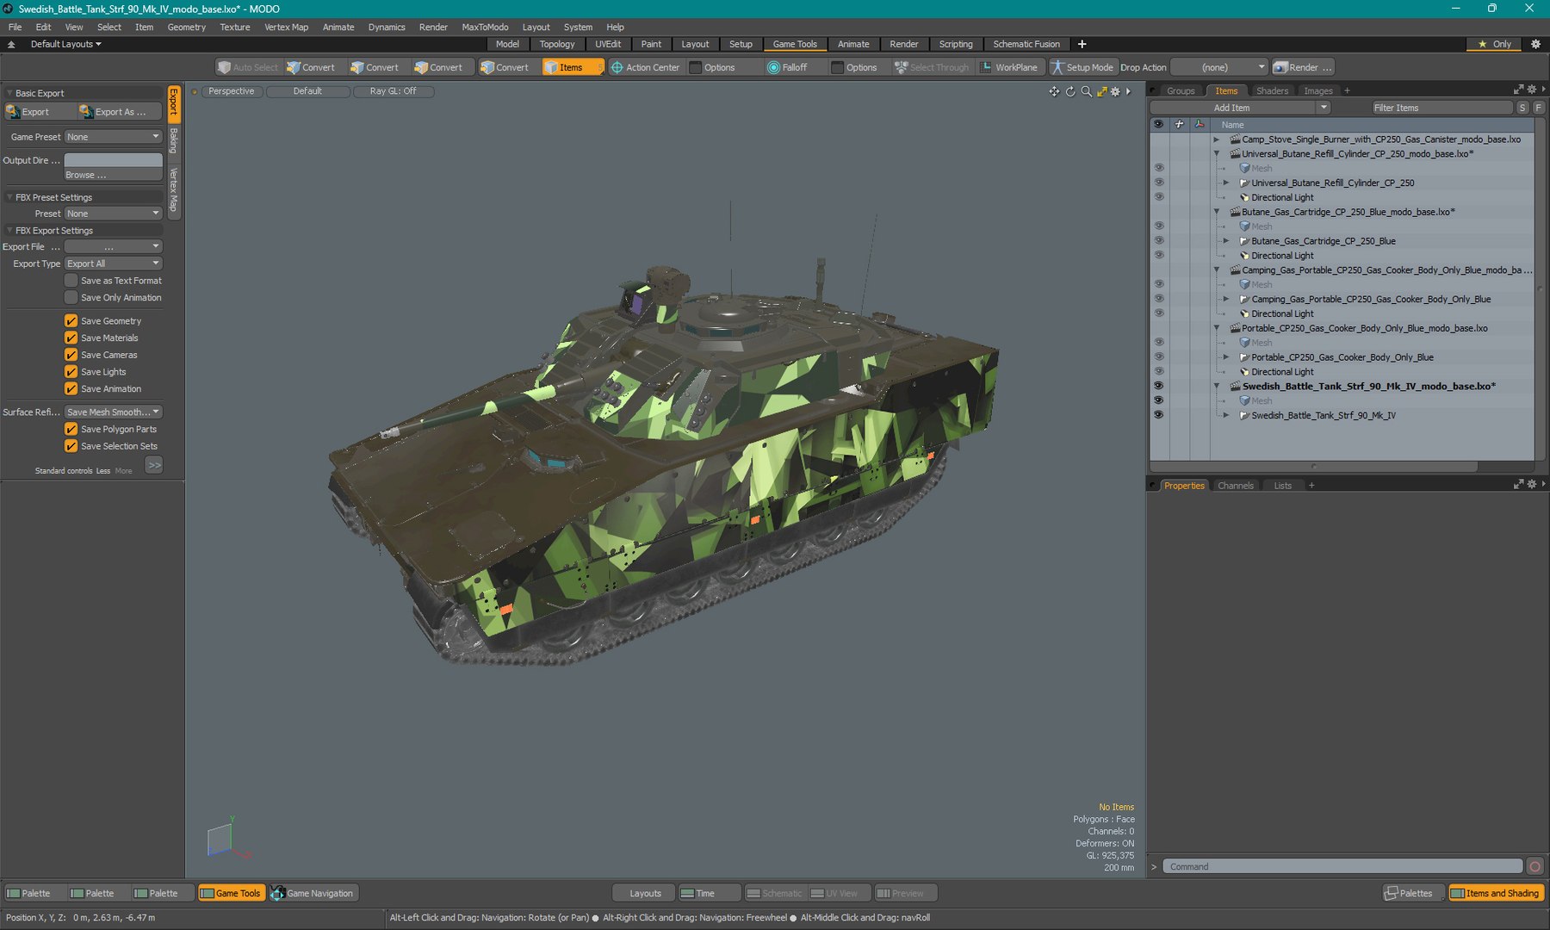Image resolution: width=1550 pixels, height=930 pixels.
Task: Click the Command input field
Action: pyautogui.click(x=1342, y=866)
